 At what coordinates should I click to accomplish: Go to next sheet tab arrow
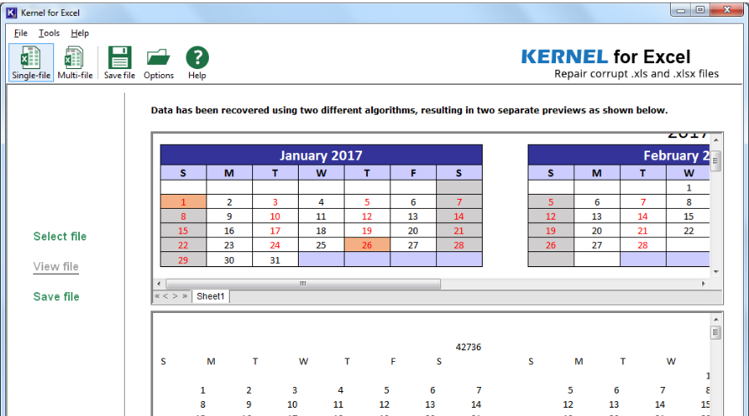tap(175, 296)
